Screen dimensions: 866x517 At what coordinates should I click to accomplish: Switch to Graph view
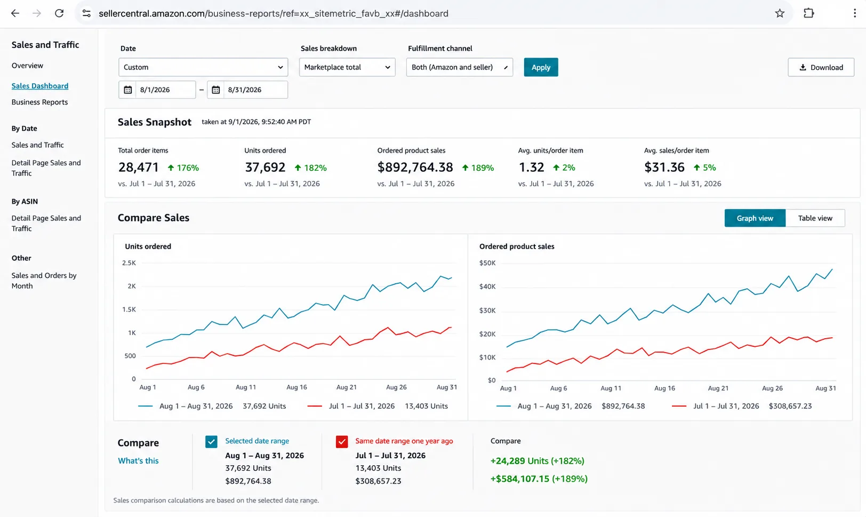(x=755, y=218)
